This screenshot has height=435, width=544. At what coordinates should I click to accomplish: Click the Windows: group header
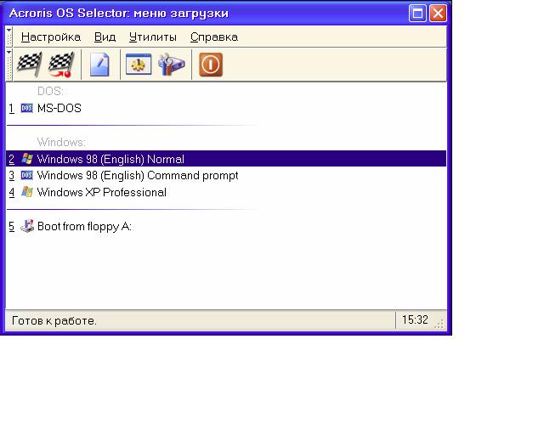(x=61, y=142)
